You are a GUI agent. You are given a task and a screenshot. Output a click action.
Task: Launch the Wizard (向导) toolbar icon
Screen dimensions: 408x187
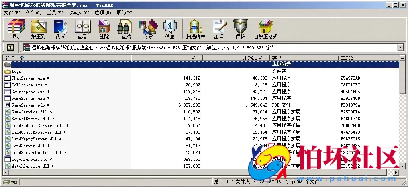[x=148, y=29]
